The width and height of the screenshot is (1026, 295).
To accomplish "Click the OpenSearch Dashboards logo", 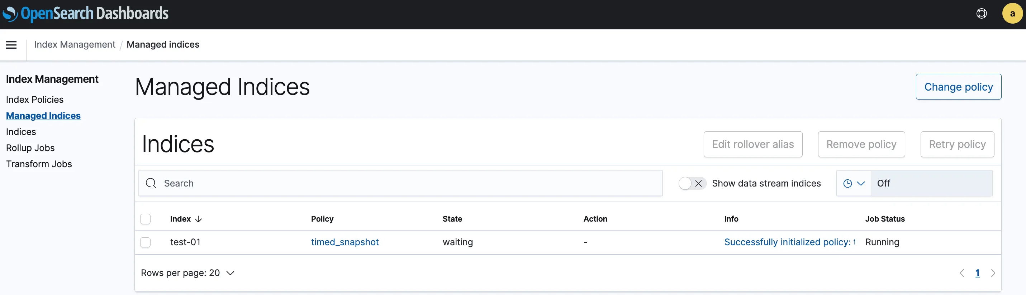I will click(x=86, y=14).
